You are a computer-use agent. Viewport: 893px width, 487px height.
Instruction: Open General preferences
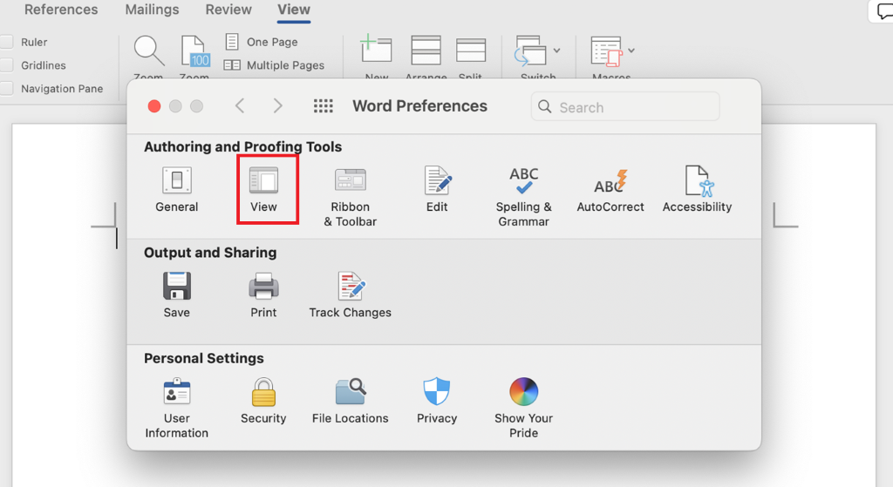click(x=176, y=190)
